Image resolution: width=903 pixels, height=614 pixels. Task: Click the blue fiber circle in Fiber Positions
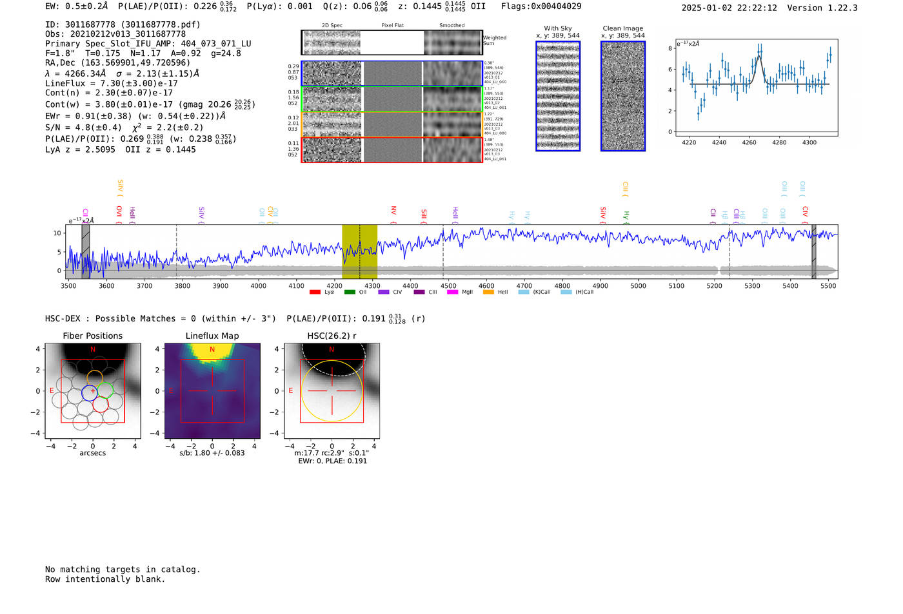coord(89,393)
